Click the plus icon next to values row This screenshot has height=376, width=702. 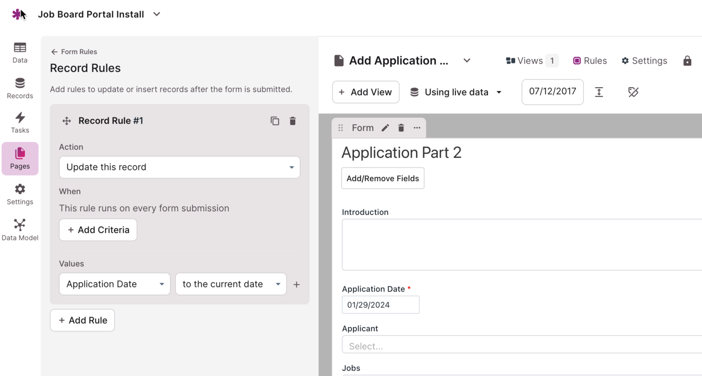[x=296, y=285]
